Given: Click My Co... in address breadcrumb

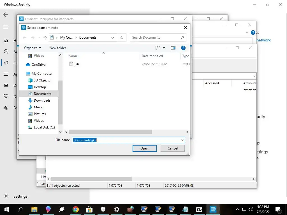Looking at the screenshot, I should [66, 38].
